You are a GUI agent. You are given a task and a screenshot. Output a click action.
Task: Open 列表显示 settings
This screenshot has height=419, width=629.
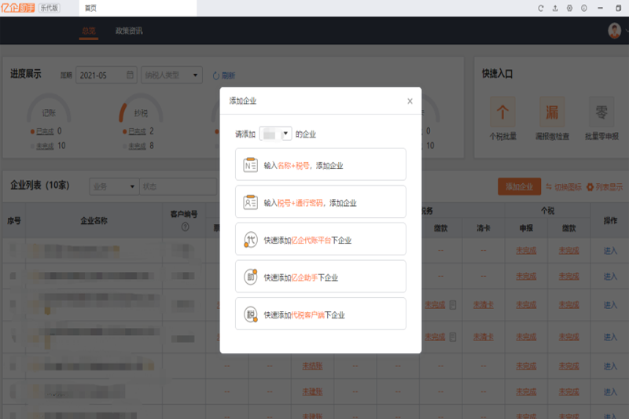[x=605, y=187]
